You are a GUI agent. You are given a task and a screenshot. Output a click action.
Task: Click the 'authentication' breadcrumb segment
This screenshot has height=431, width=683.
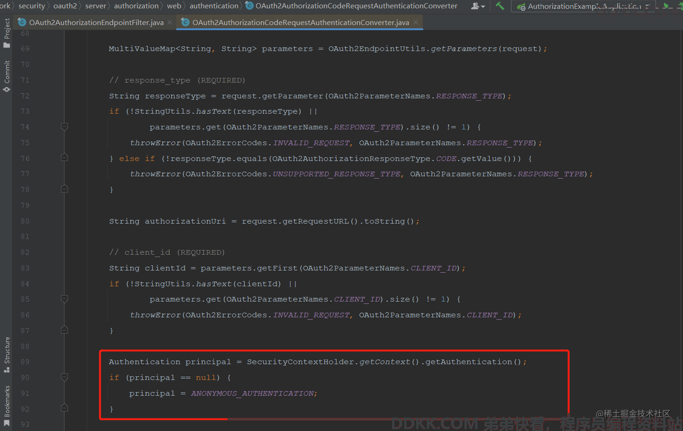(x=213, y=6)
